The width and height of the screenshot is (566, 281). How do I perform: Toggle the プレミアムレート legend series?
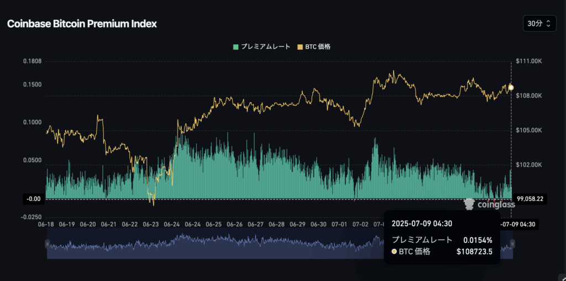261,47
